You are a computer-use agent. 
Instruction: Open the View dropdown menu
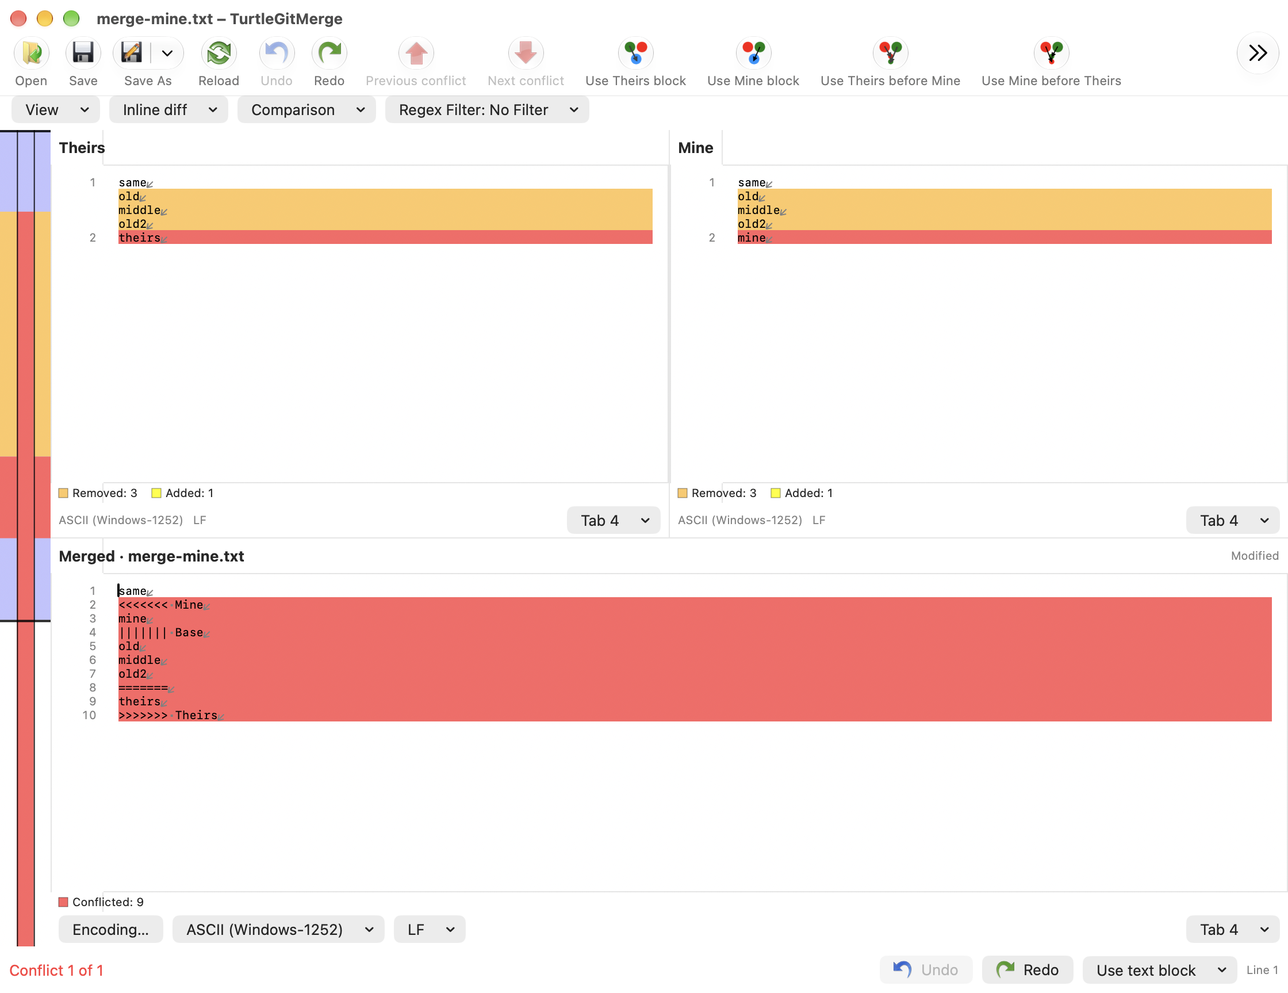click(x=55, y=110)
